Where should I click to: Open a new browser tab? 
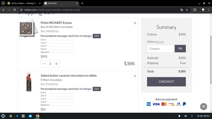pos(82,3)
